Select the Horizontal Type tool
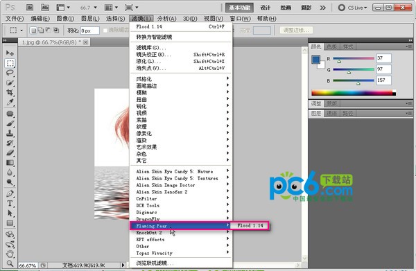 tap(10, 203)
